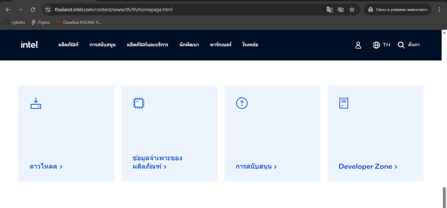
Task: Click the translate page icon
Action: [x=329, y=9]
